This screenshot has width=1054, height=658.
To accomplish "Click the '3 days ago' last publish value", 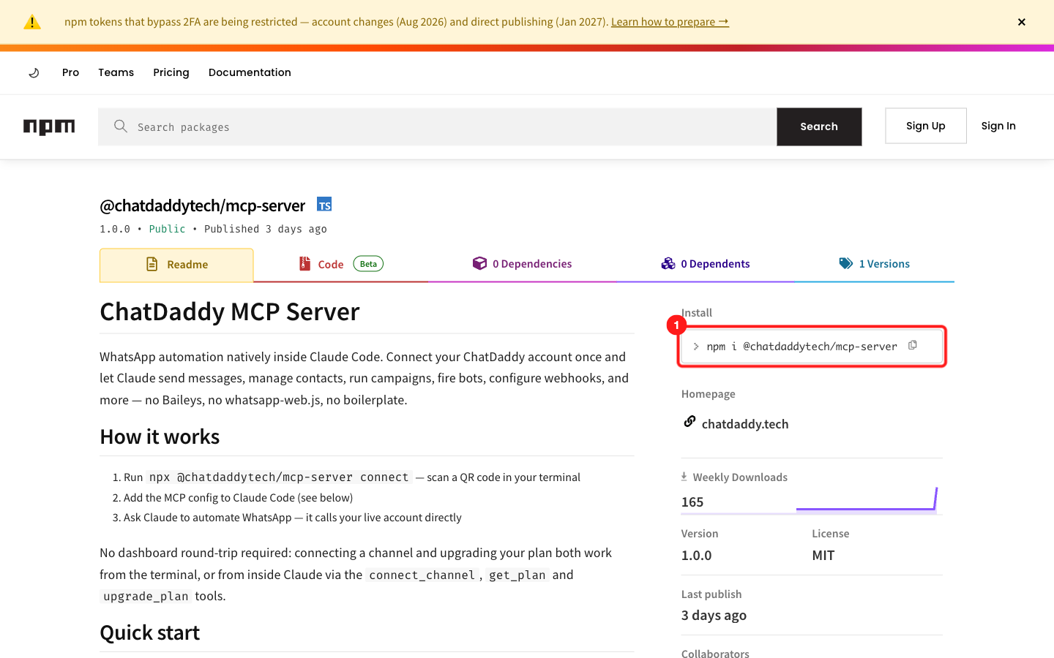I will pyautogui.click(x=714, y=616).
